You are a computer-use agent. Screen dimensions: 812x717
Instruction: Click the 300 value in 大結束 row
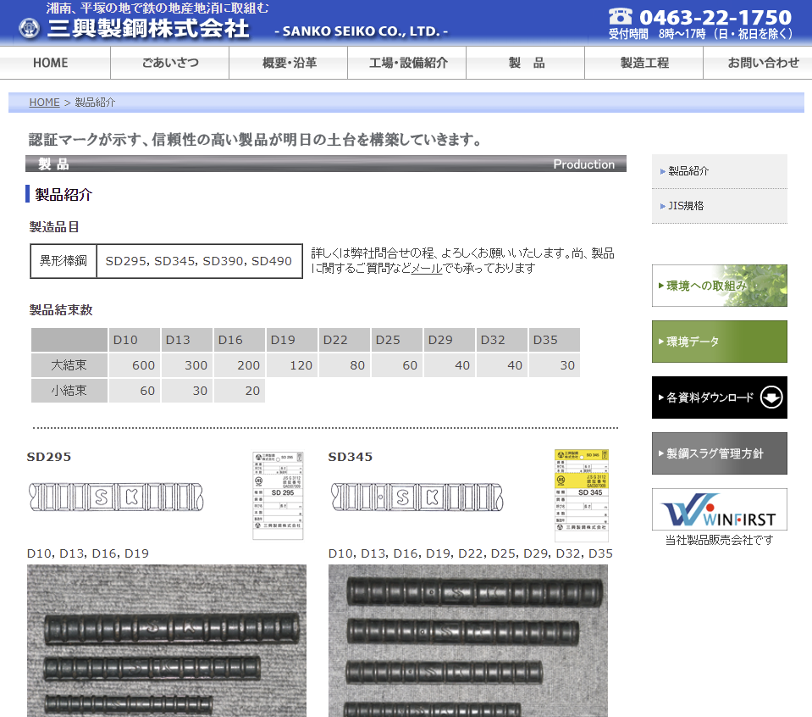click(x=186, y=365)
